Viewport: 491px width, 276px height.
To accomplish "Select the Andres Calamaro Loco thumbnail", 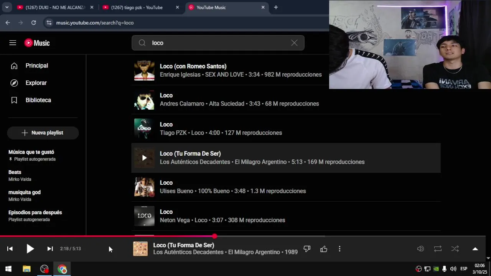I will [144, 99].
